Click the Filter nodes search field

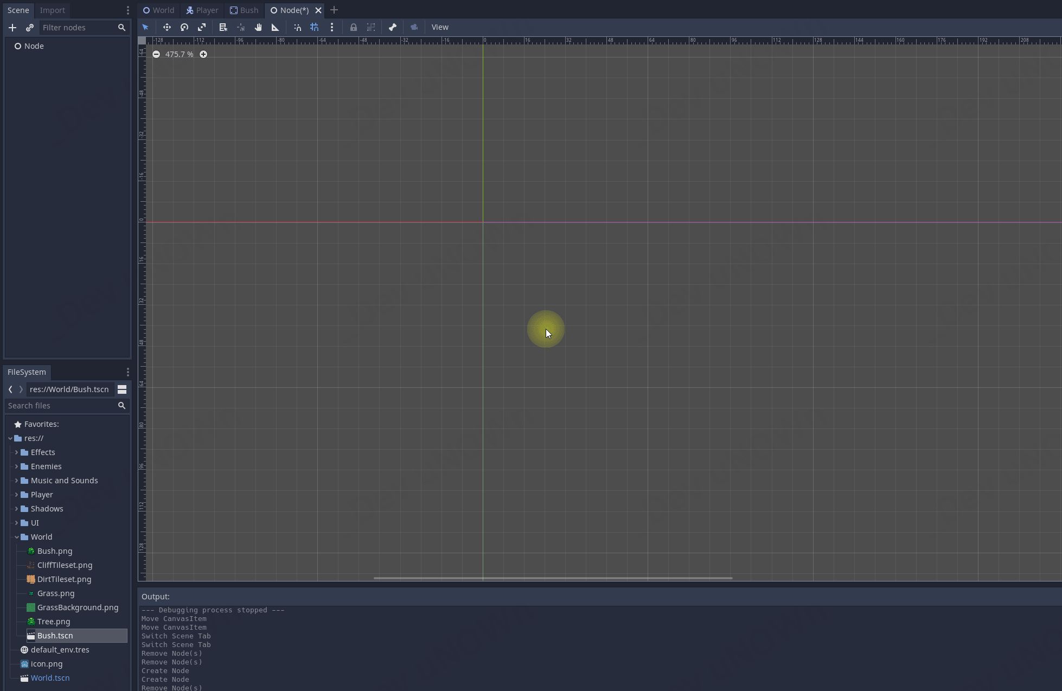tap(79, 28)
